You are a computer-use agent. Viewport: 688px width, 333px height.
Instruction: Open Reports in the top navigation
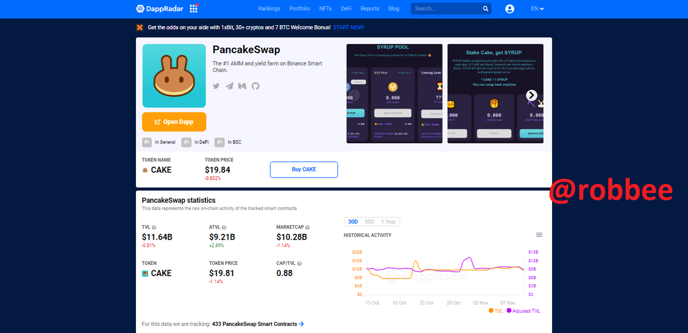(x=370, y=9)
